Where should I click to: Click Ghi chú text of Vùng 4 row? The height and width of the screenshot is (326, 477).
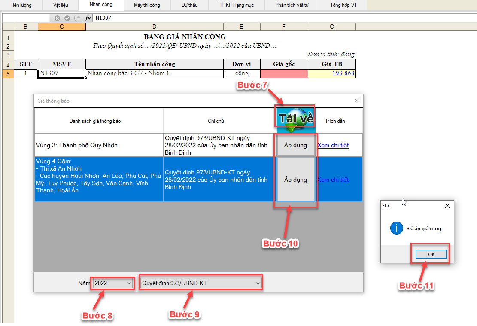[x=216, y=180]
